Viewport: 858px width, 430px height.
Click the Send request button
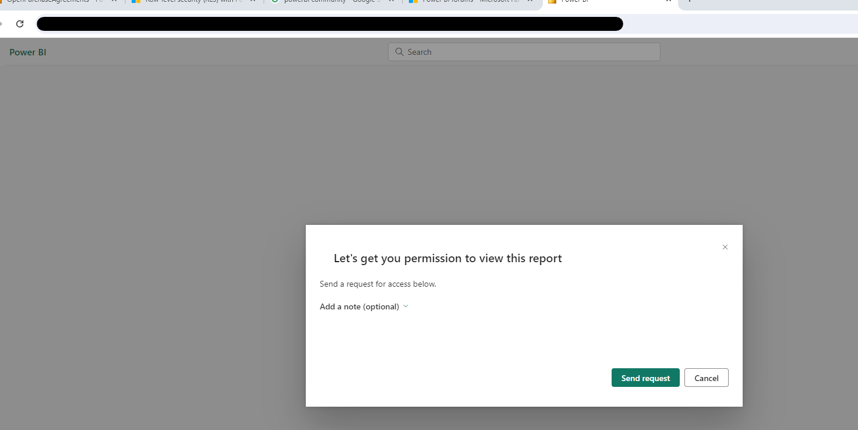coord(645,378)
